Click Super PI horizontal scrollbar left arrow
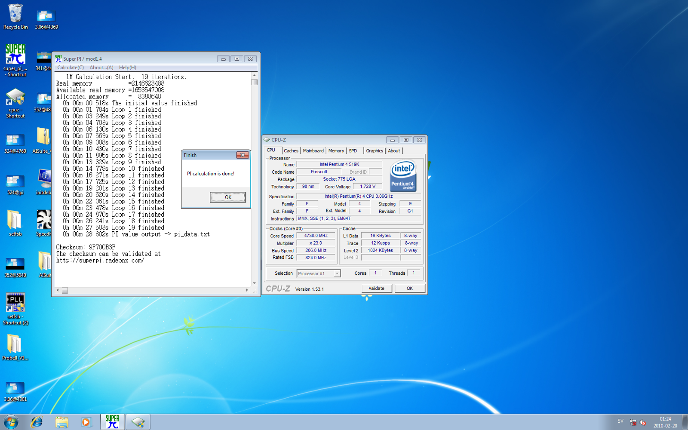Viewport: 688px width, 430px height. click(x=58, y=290)
